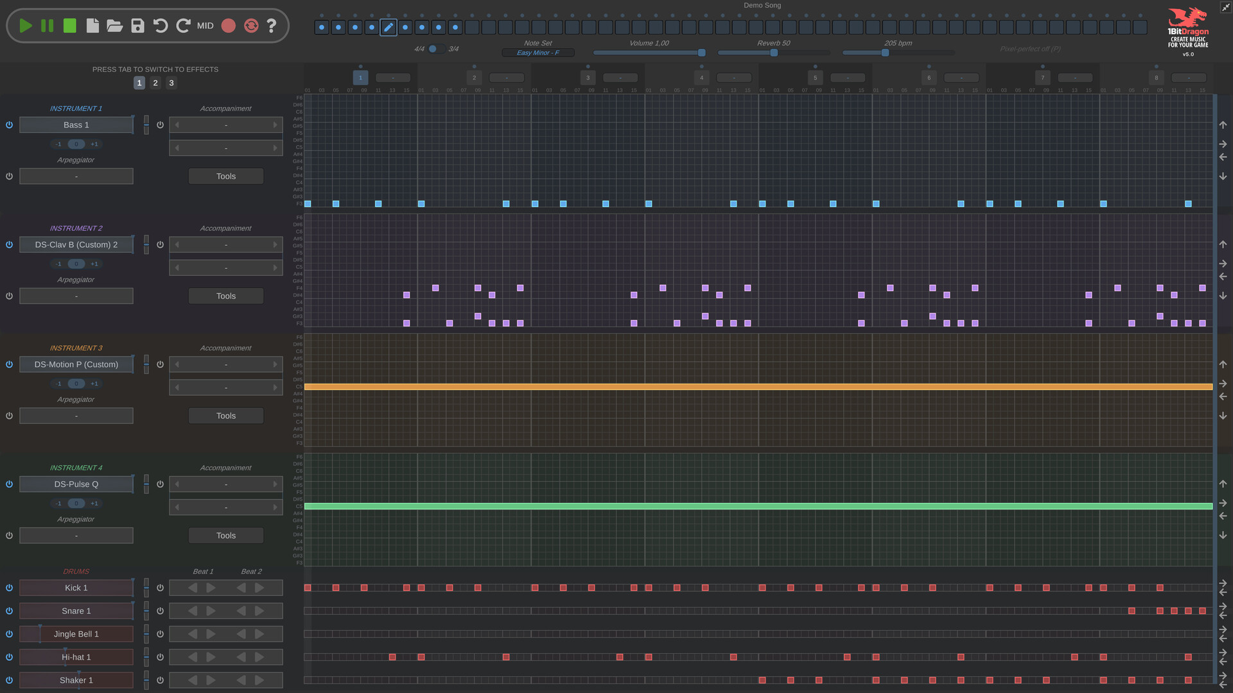Undo the last edit

[x=161, y=26]
